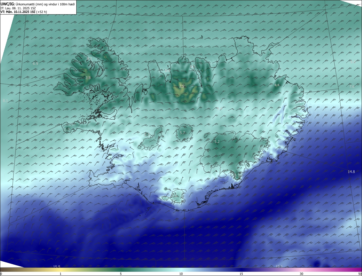Click the 10 tick on the color scale

coord(181,274)
